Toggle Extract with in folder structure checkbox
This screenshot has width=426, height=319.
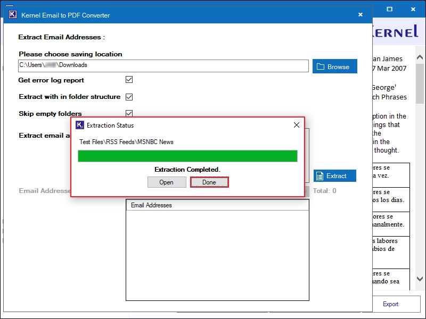click(x=129, y=97)
